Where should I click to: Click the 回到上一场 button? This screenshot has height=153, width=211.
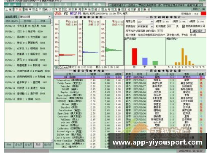(x=198, y=9)
